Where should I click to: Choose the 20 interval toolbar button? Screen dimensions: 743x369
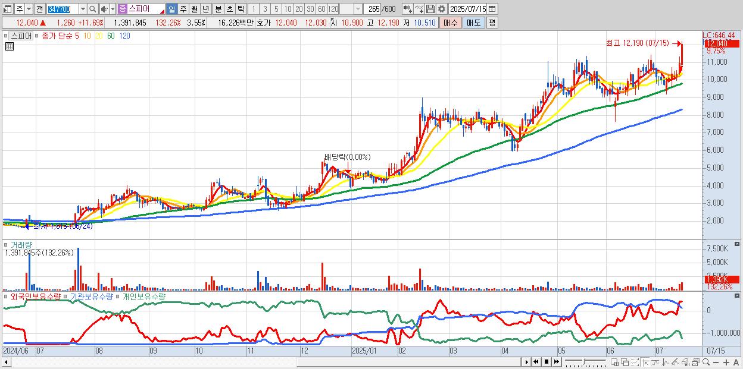click(x=299, y=9)
